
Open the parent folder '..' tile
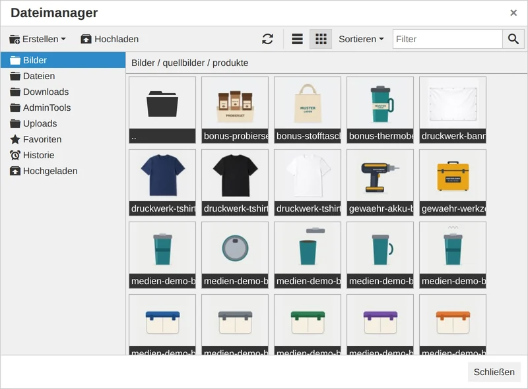pos(162,110)
